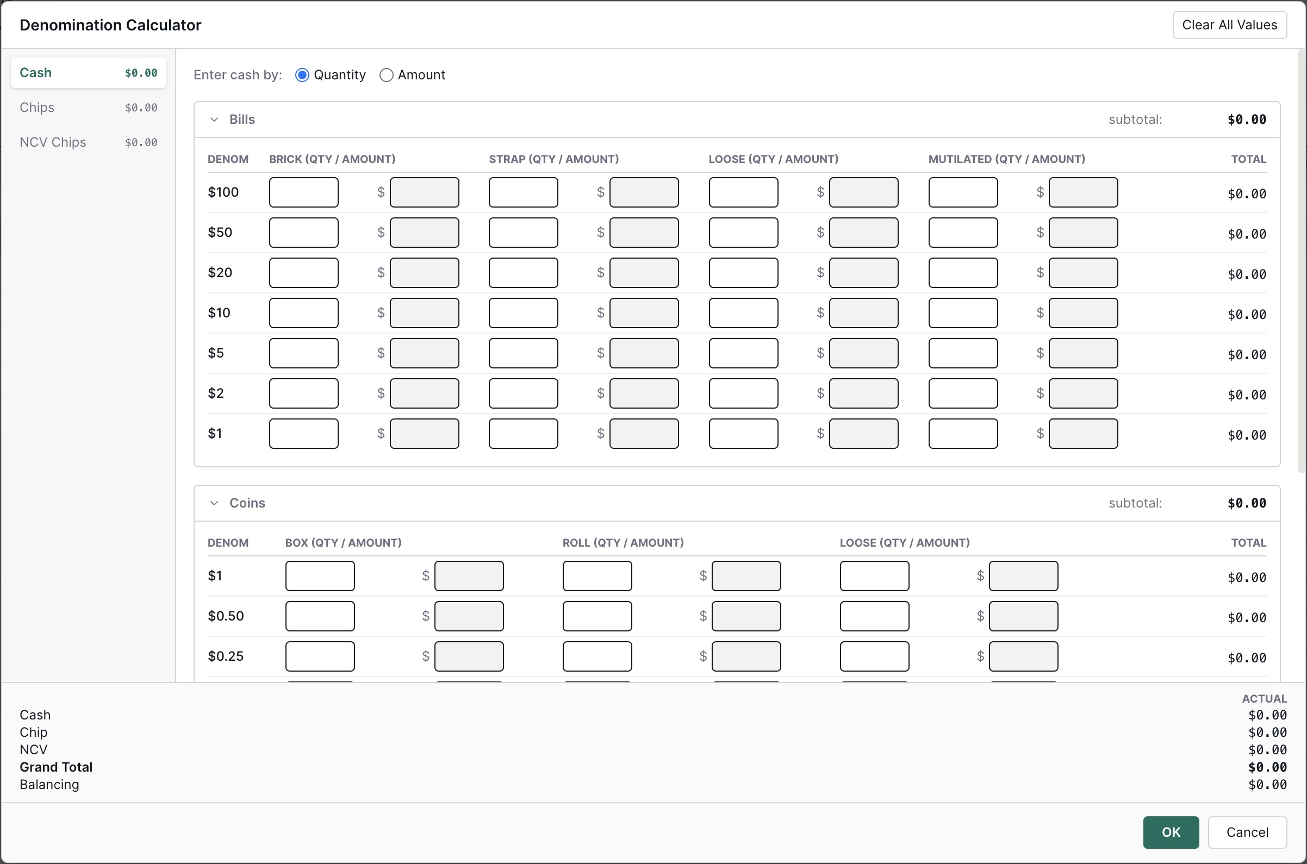Collapse the Coins section chevron
The width and height of the screenshot is (1307, 864).
pyautogui.click(x=214, y=503)
